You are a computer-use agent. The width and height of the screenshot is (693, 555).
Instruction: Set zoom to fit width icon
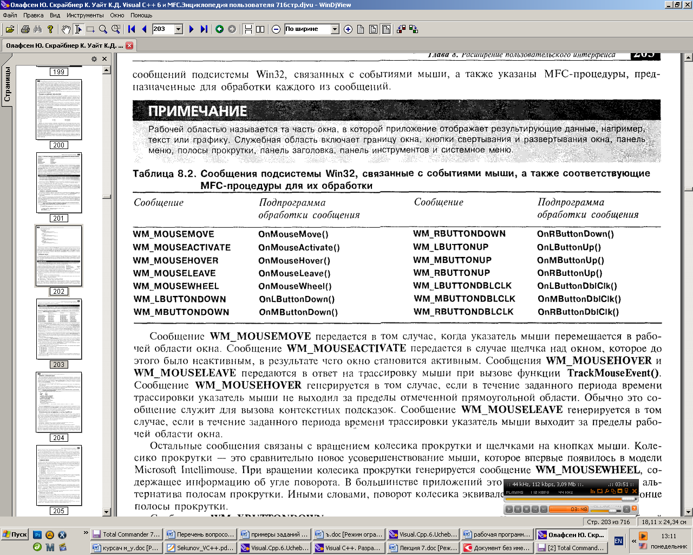(386, 29)
